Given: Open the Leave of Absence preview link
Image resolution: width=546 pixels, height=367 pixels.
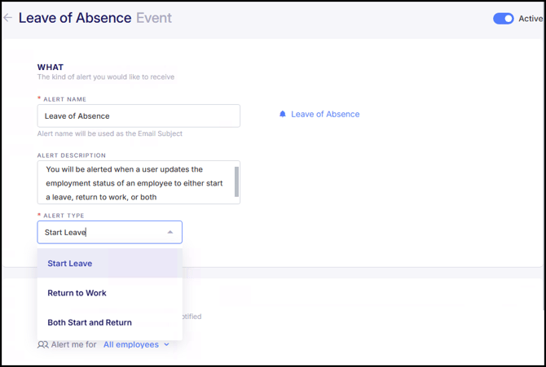Looking at the screenshot, I should 325,114.
